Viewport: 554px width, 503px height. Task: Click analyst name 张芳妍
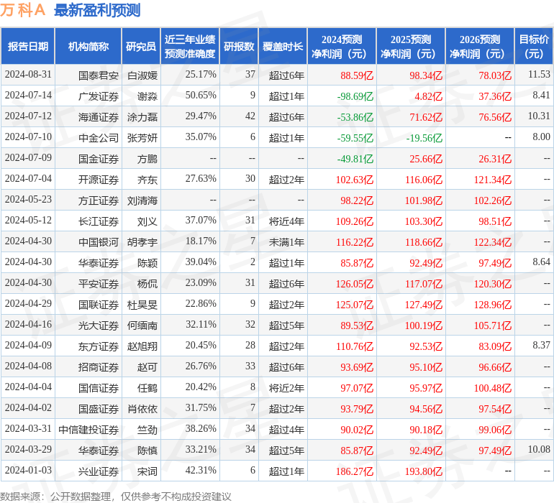(x=142, y=138)
